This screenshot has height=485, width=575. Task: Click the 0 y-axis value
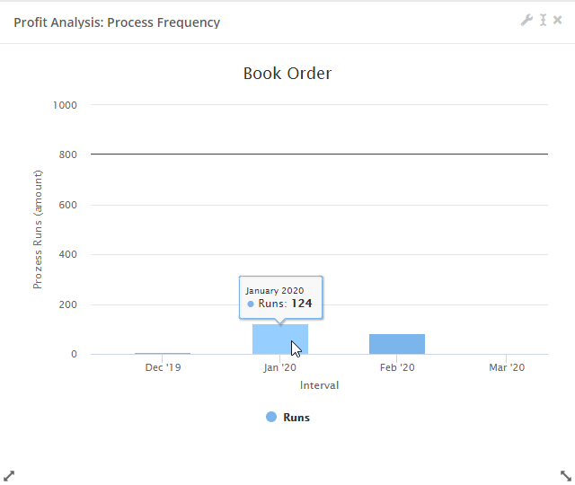pyautogui.click(x=74, y=354)
